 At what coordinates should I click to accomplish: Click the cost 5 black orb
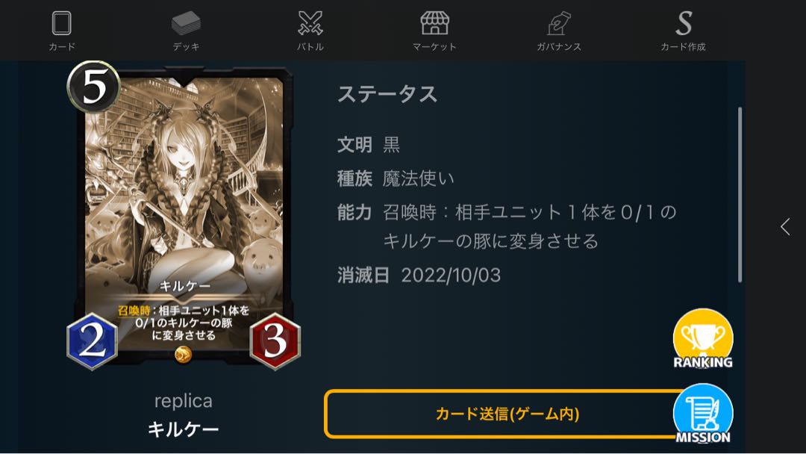pos(93,87)
